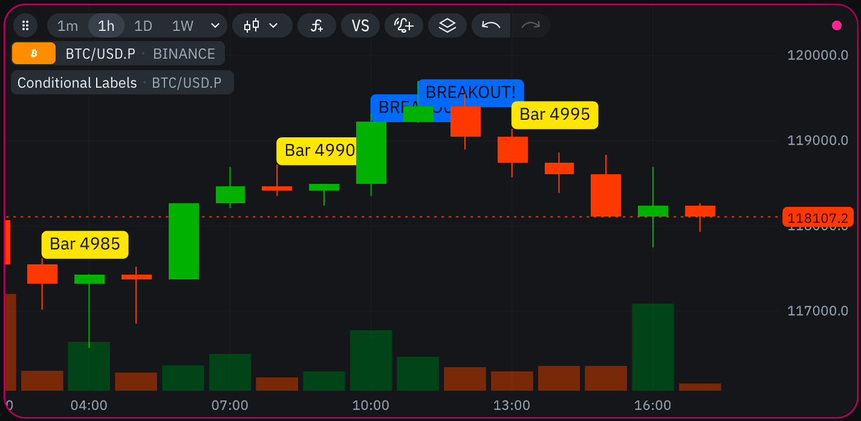Click the 119000.0 price axis label

817,140
